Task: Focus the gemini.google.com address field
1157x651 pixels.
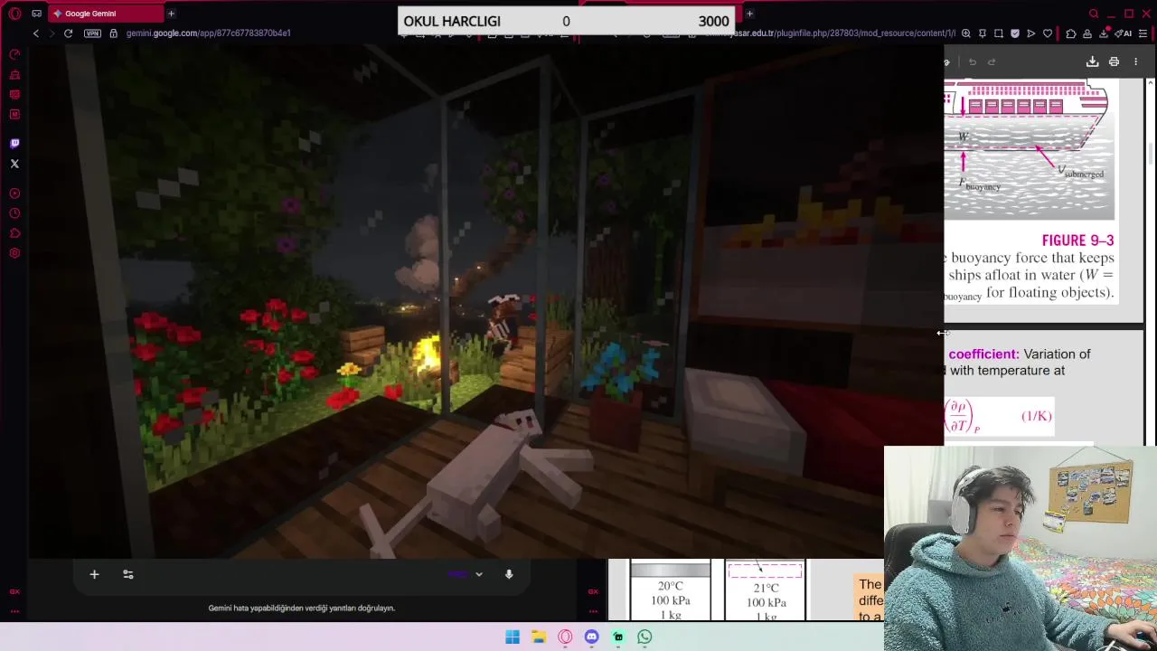Action: tap(209, 33)
